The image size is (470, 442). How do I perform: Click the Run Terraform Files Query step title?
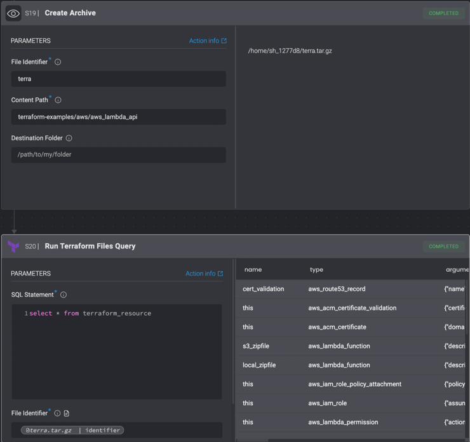coord(90,246)
